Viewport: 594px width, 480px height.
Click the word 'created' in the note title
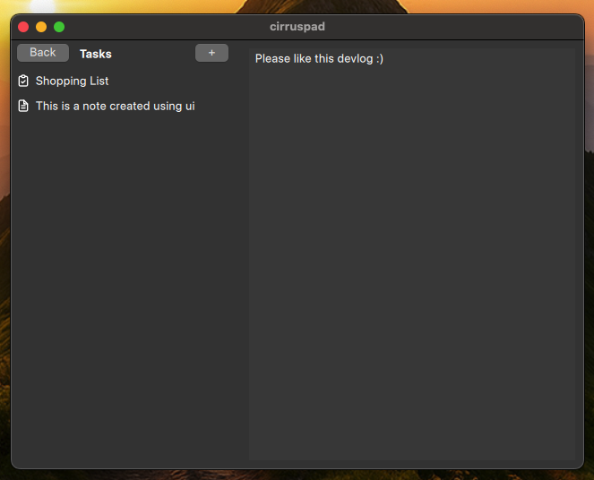coord(130,107)
